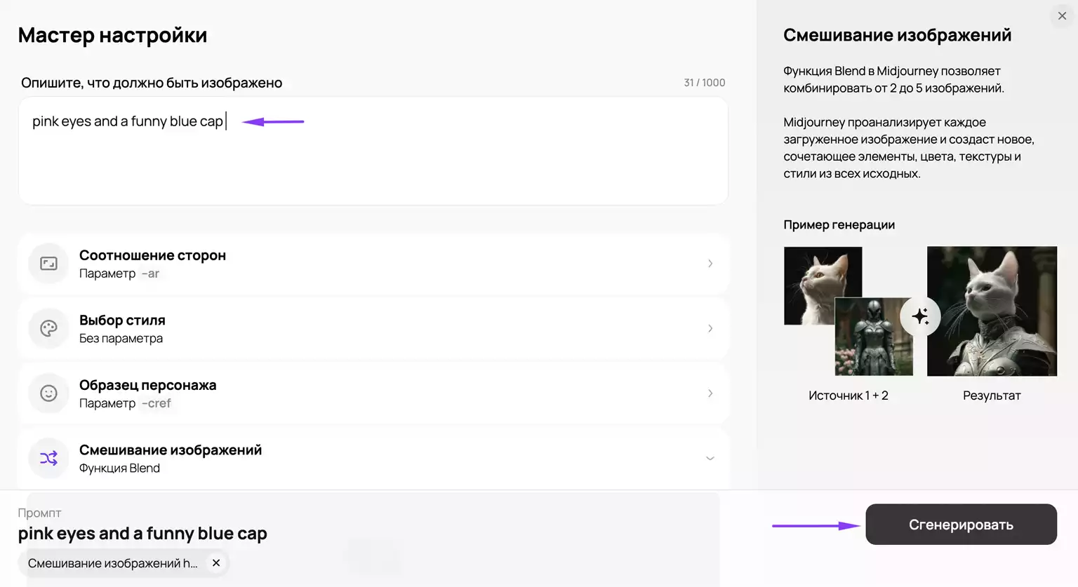Collapse the Смешивание изображений section chevron

(710, 459)
